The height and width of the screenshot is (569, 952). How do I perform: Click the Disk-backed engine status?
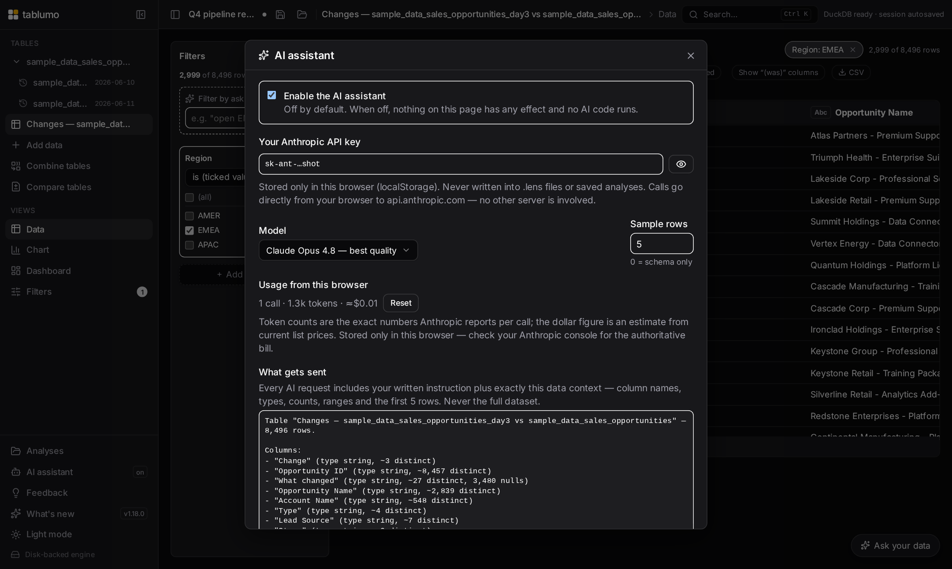point(53,554)
